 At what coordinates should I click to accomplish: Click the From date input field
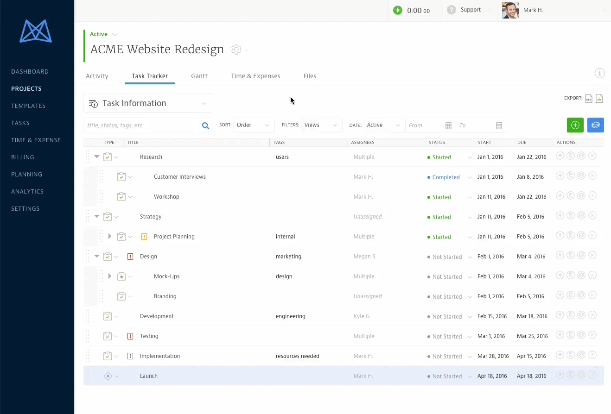(x=424, y=125)
